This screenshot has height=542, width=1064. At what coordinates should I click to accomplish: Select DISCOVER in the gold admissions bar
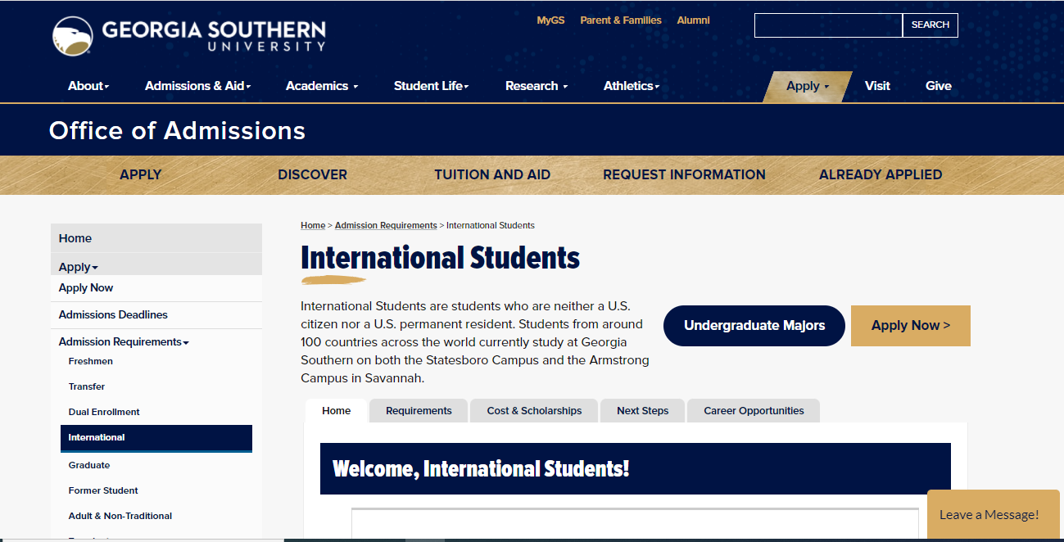(x=312, y=174)
